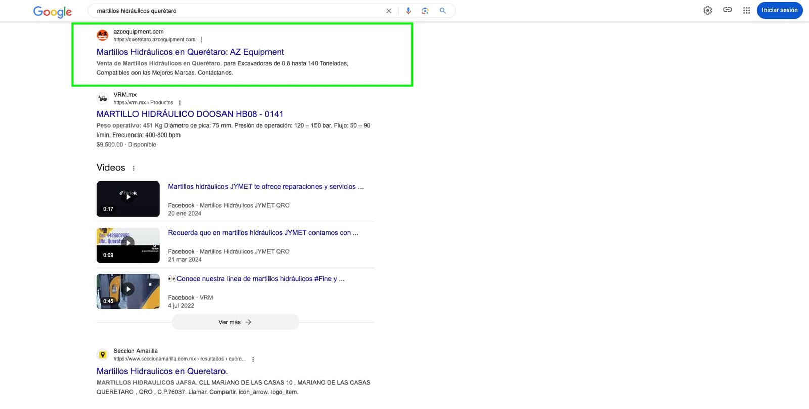
Task: Open more options next to Videos heading
Action: click(x=134, y=168)
